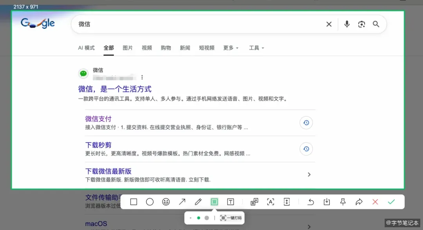Viewport: 423px width, 230px height.
Task: Start a scrolling long screenshot
Action: pyautogui.click(x=286, y=202)
